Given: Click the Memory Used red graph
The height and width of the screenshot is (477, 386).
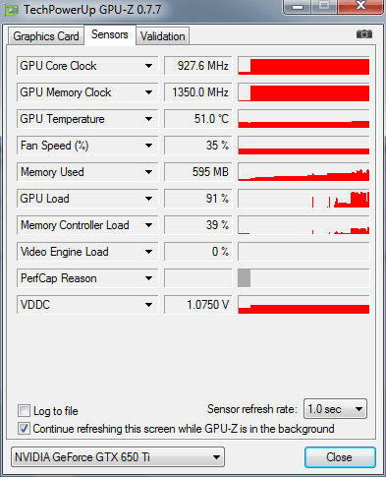Looking at the screenshot, I should click(x=303, y=172).
